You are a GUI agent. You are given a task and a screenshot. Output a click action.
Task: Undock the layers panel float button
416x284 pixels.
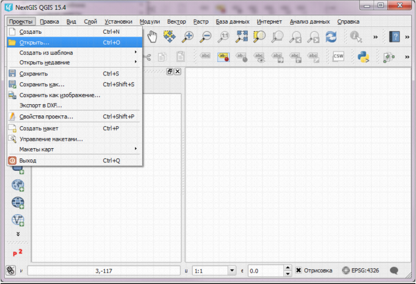[x=170, y=72]
